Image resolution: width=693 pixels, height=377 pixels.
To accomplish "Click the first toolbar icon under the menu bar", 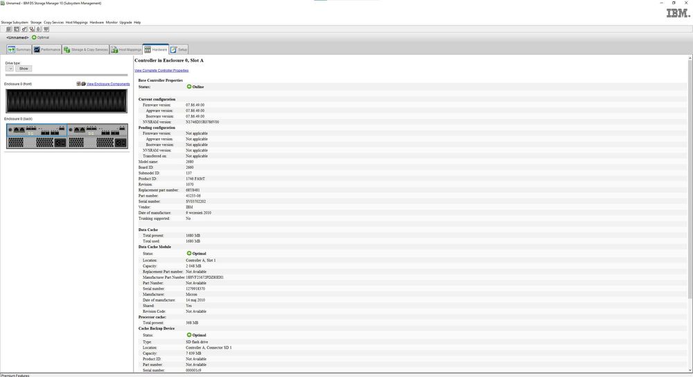I will [8, 29].
